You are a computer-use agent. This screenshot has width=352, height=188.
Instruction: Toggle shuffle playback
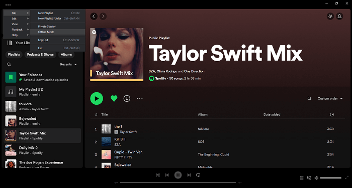(x=157, y=175)
